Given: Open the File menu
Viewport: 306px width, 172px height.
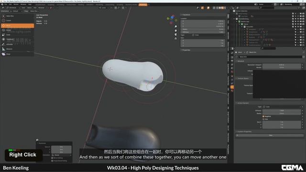Looking at the screenshot, I should click(6, 4).
